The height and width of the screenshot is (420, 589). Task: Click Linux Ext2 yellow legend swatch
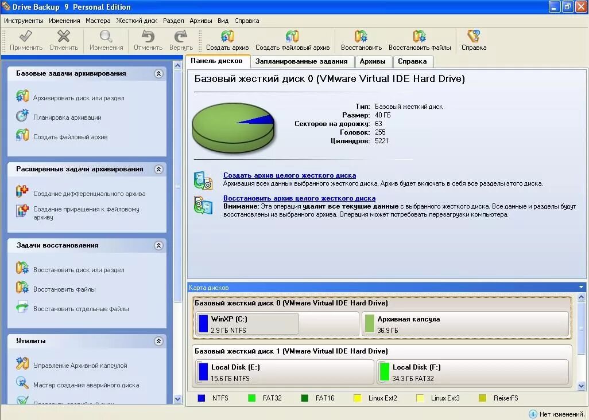pyautogui.click(x=357, y=398)
